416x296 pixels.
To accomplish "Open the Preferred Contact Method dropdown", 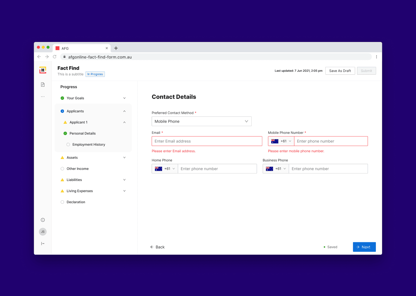I will click(202, 121).
